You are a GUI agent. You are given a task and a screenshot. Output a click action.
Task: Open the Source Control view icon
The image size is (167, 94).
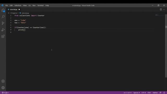point(3,23)
